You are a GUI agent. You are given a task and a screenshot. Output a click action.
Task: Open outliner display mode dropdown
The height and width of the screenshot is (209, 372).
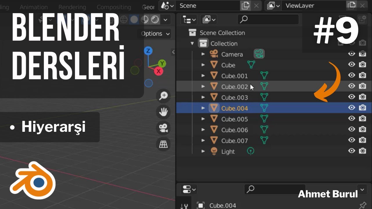(209, 20)
